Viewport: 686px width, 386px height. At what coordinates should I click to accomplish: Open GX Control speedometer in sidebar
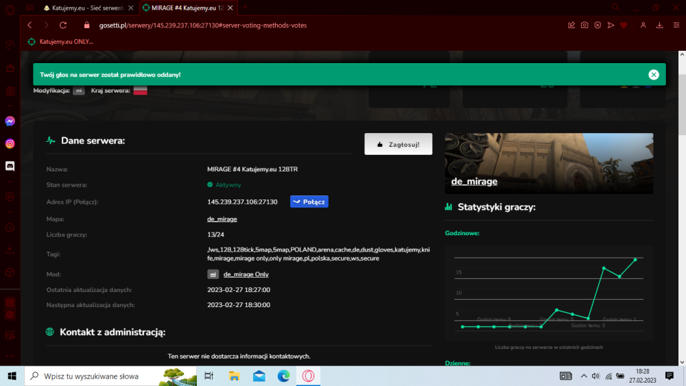tap(10, 45)
